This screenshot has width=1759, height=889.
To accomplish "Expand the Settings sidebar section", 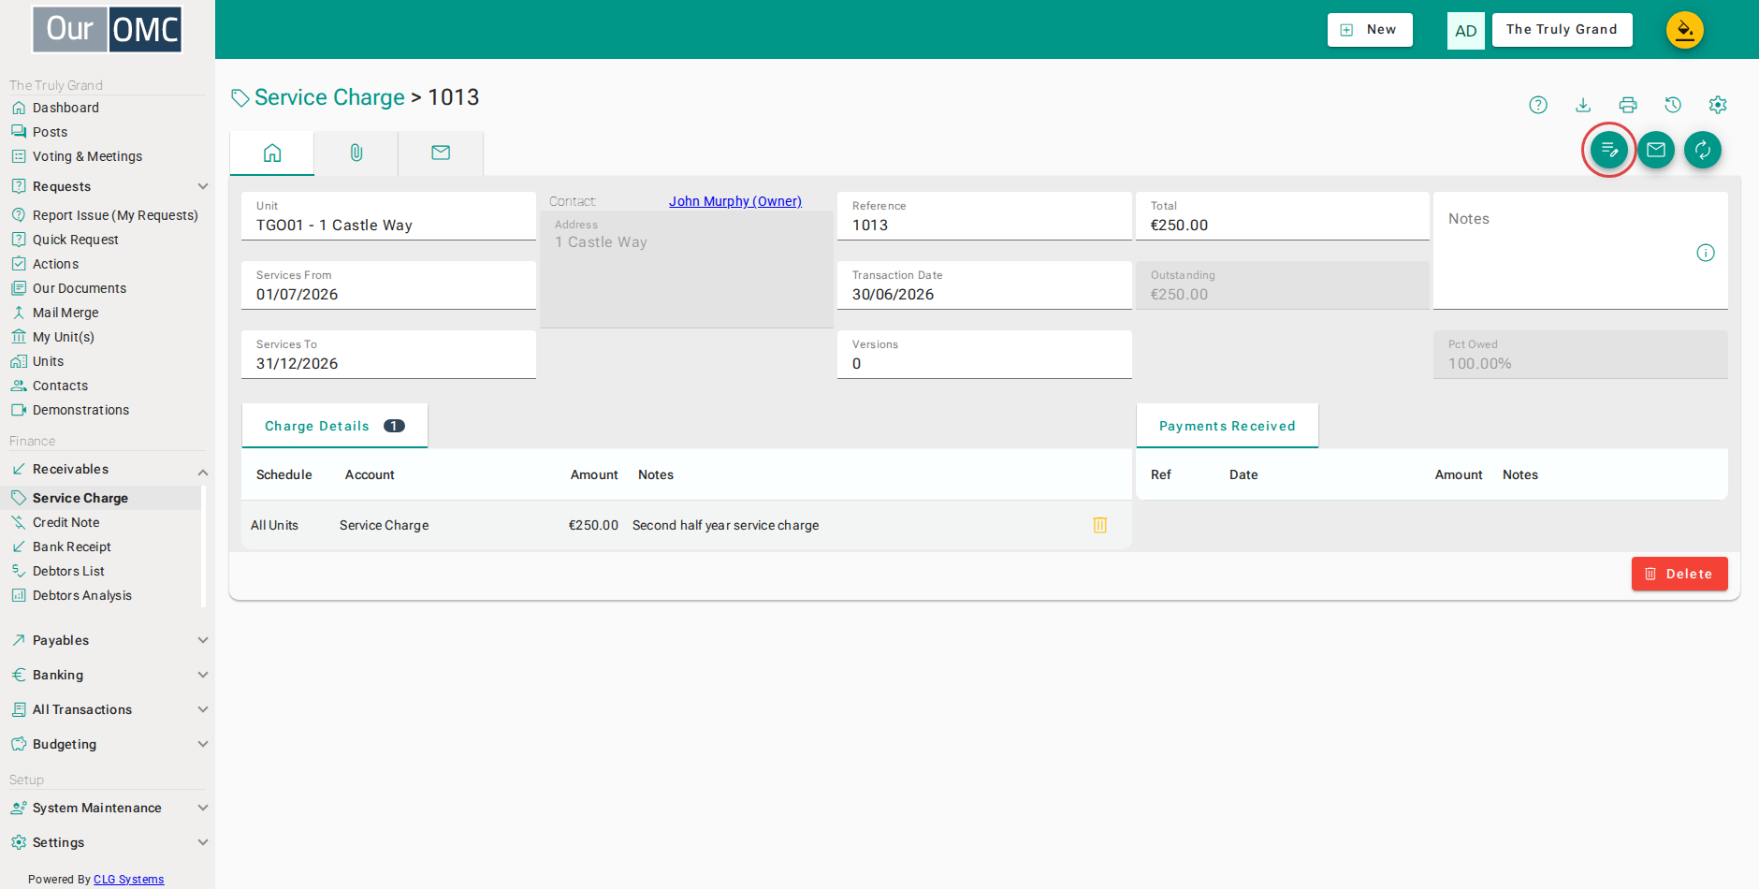I will (x=109, y=842).
